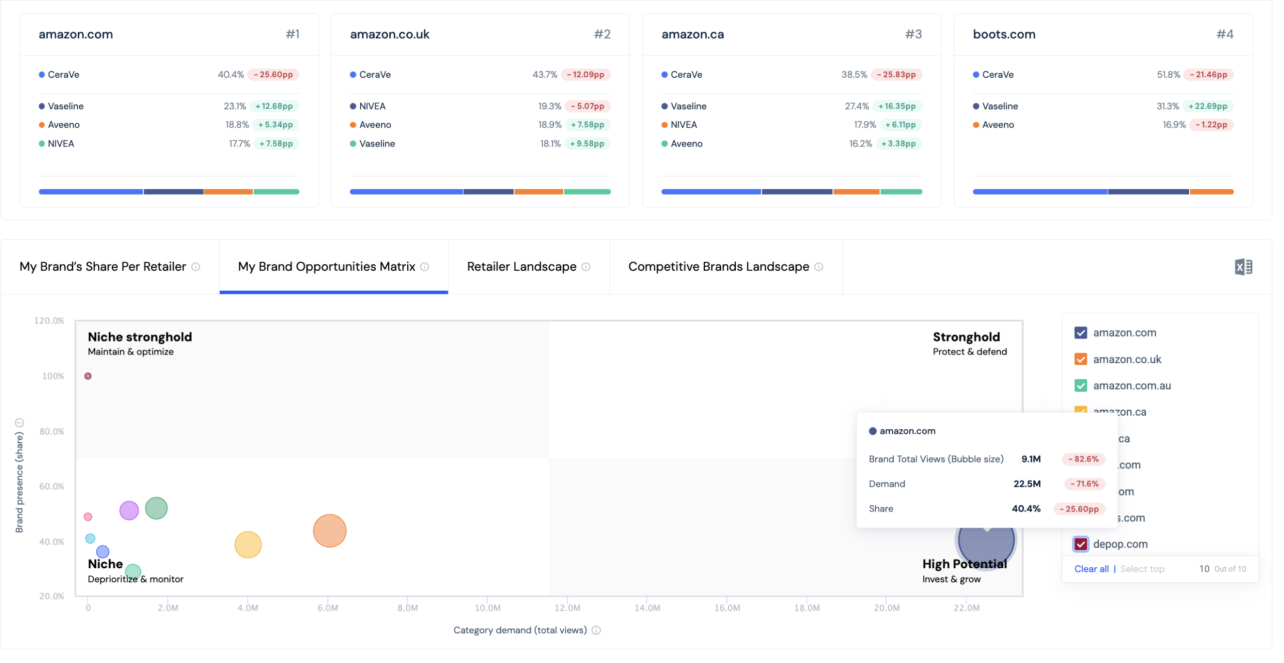1284x663 pixels.
Task: Open the Select top dropdown
Action: [1143, 569]
